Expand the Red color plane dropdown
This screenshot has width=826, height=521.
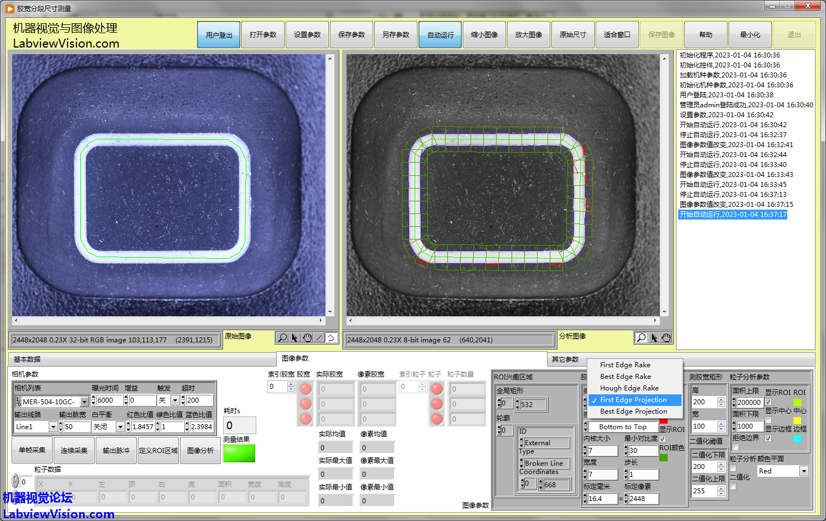coord(804,471)
